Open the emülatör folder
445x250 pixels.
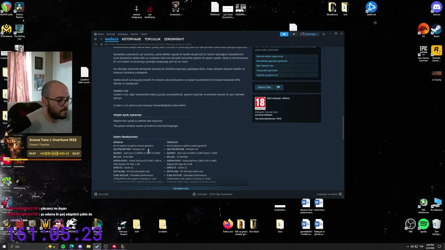pos(163,226)
